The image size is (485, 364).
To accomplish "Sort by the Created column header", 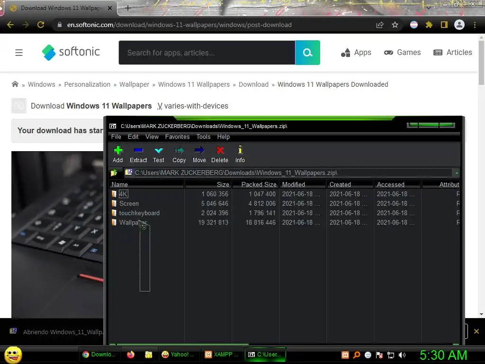I will click(x=350, y=184).
